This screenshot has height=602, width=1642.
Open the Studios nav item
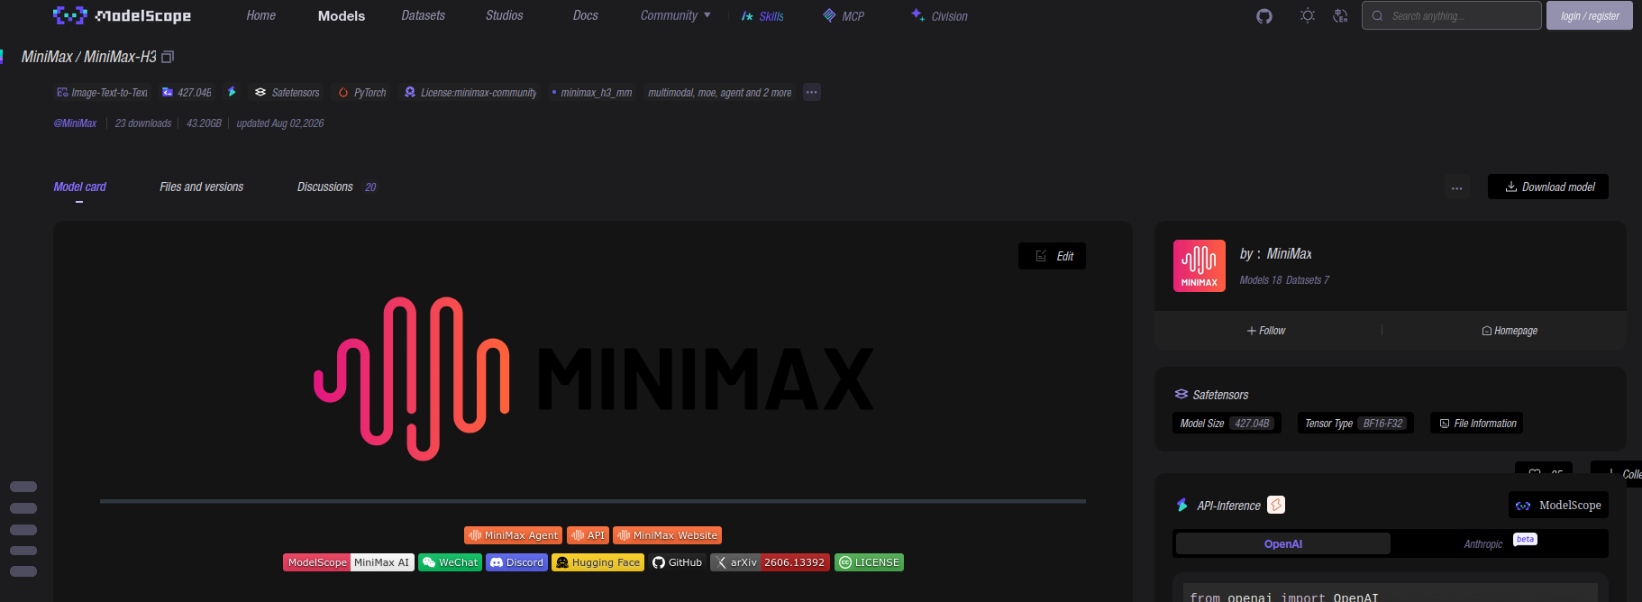[504, 15]
